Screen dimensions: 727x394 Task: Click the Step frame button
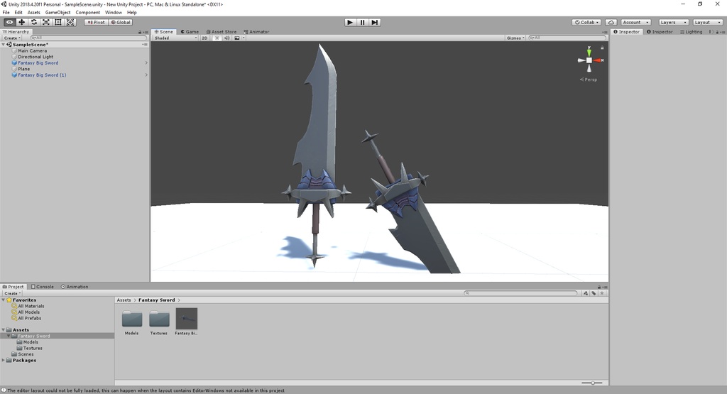375,22
